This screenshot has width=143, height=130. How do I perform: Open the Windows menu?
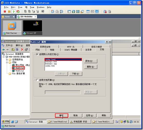[41, 7]
